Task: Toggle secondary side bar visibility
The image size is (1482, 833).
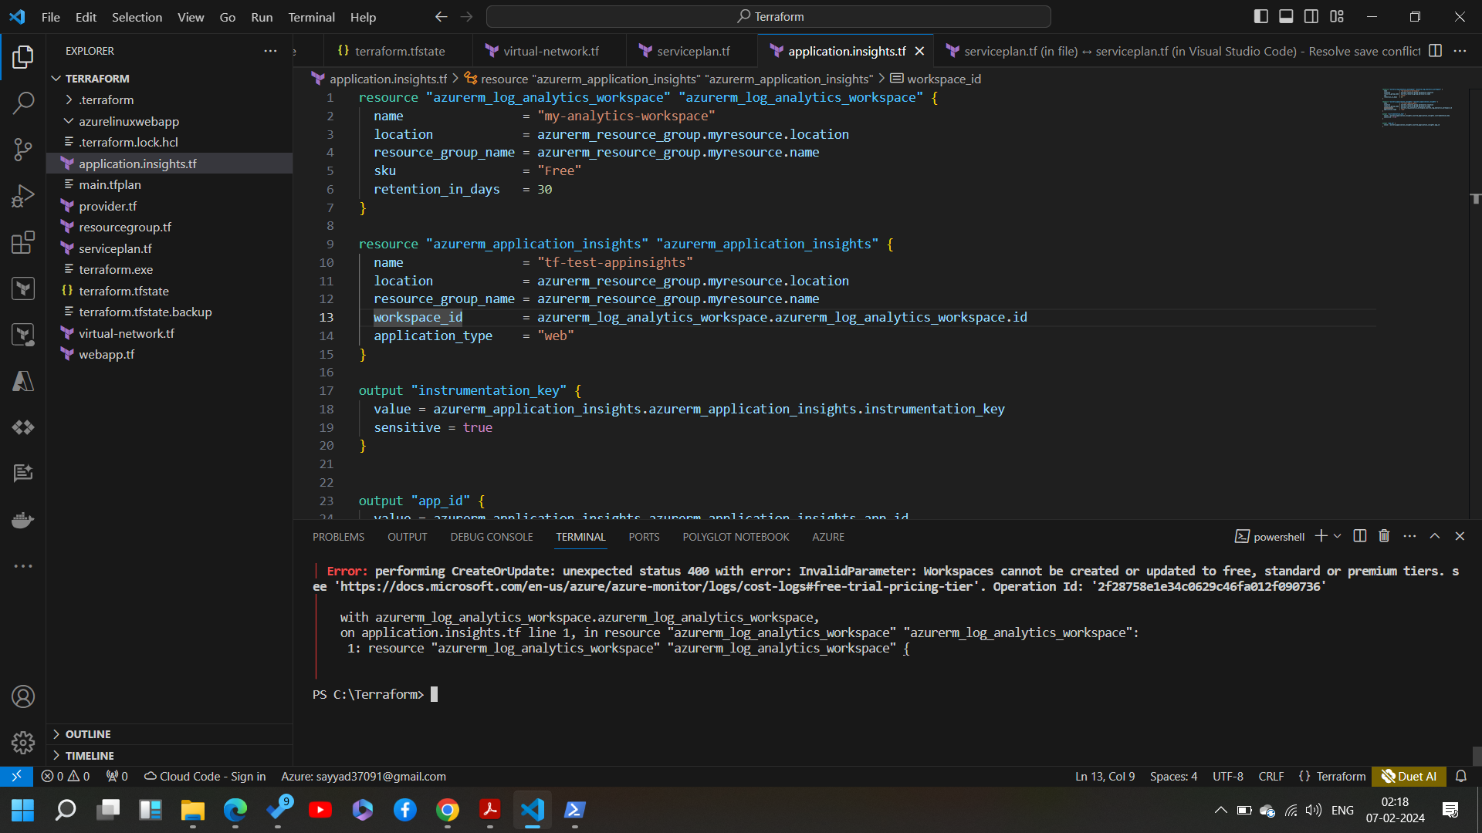Action: (1311, 16)
